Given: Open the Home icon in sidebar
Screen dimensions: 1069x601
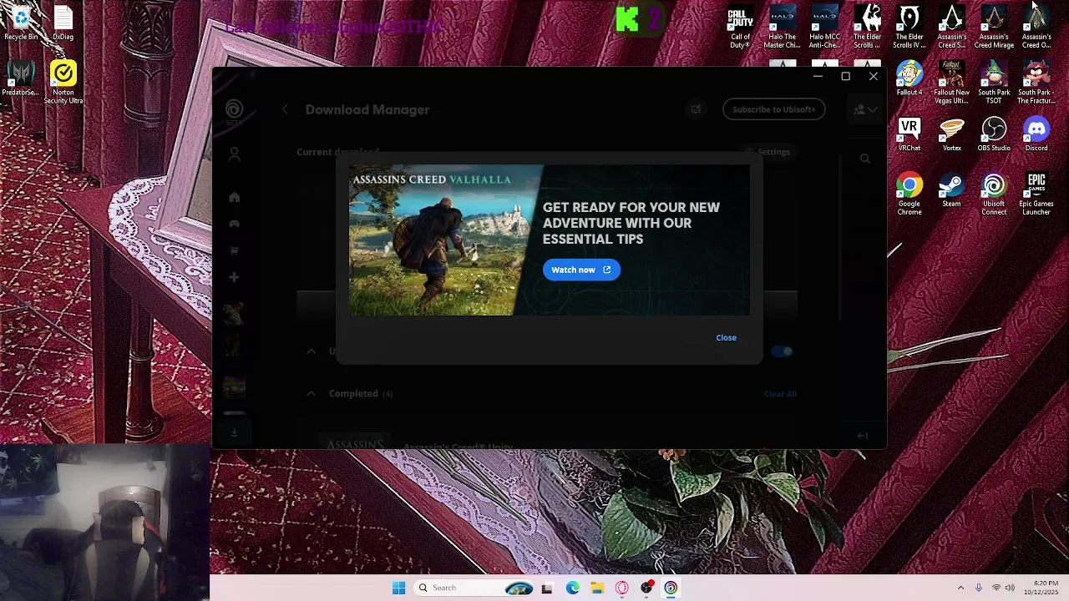Looking at the screenshot, I should (235, 197).
